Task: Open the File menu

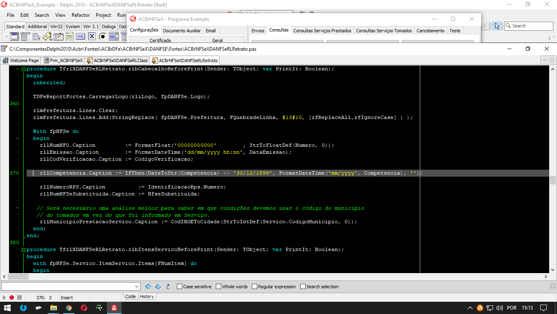Action: click(x=11, y=15)
